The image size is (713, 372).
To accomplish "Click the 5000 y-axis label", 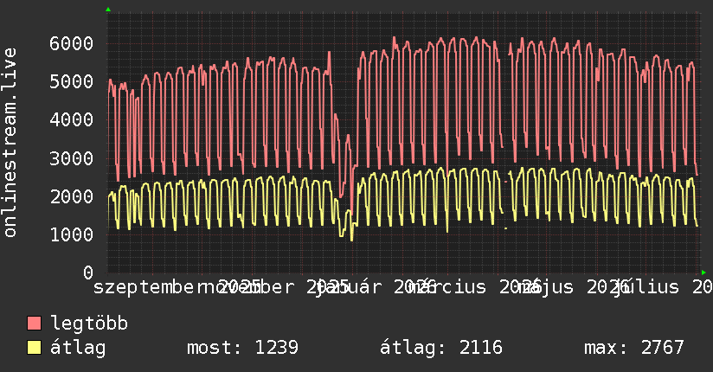I will pyautogui.click(x=72, y=82).
